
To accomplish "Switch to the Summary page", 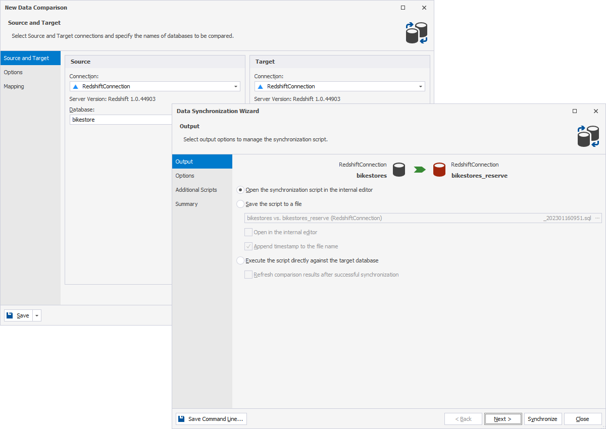I will (202, 204).
